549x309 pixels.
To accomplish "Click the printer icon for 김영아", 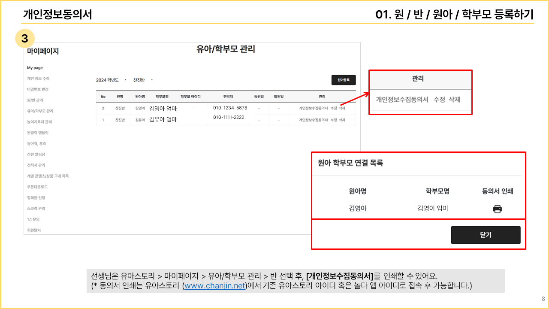I will 497,209.
